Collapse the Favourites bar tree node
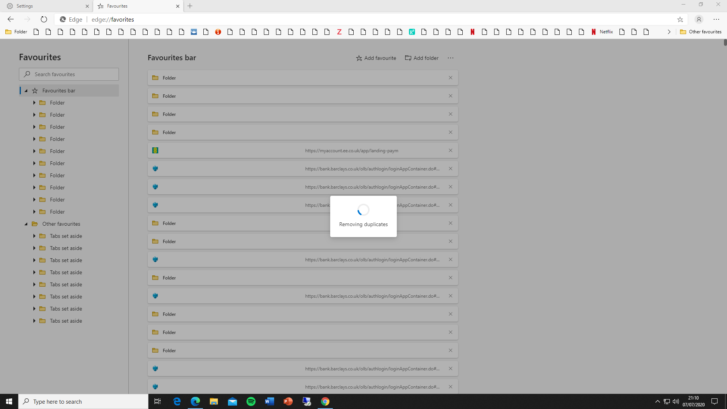The height and width of the screenshot is (409, 727). pos(26,91)
